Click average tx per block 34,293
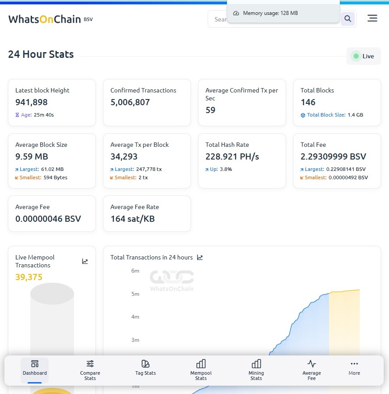389x394 pixels. [124, 156]
